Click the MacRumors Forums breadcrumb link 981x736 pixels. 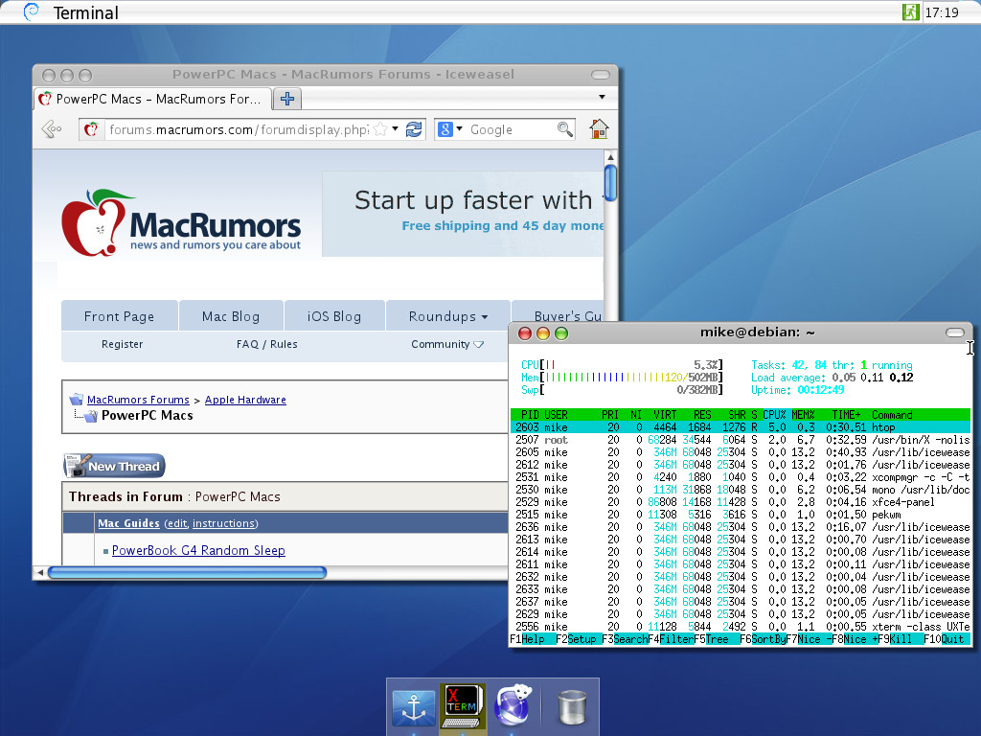[138, 400]
